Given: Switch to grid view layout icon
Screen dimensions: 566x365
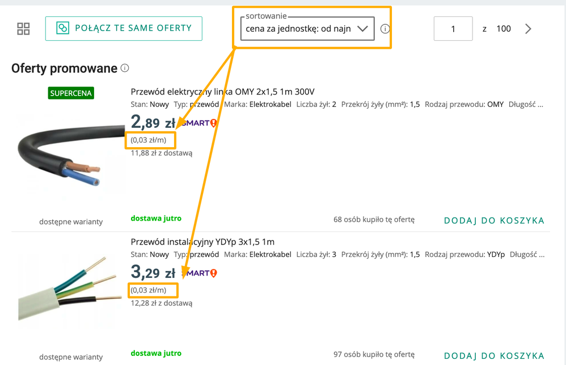Looking at the screenshot, I should (x=23, y=28).
